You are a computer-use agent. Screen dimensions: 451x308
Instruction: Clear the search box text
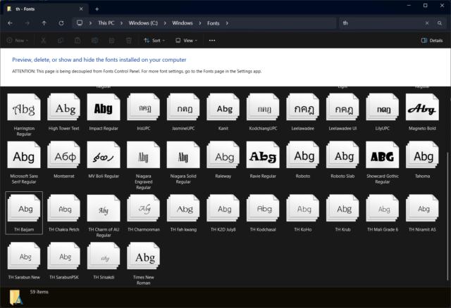click(x=427, y=23)
